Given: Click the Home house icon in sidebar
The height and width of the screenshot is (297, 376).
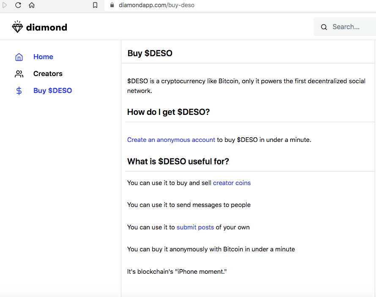Looking at the screenshot, I should (19, 57).
